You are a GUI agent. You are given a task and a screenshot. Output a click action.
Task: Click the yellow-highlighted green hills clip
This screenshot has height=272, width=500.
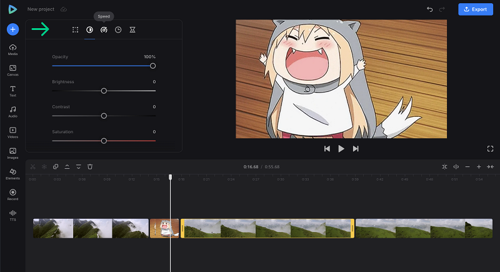(267, 228)
